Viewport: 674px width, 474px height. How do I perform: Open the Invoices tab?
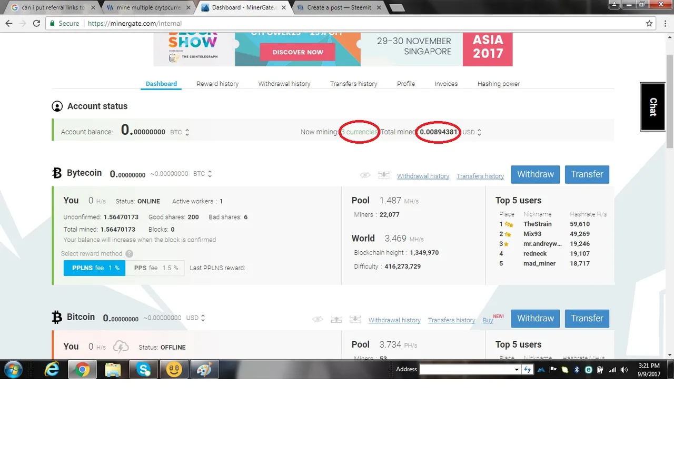coord(446,84)
